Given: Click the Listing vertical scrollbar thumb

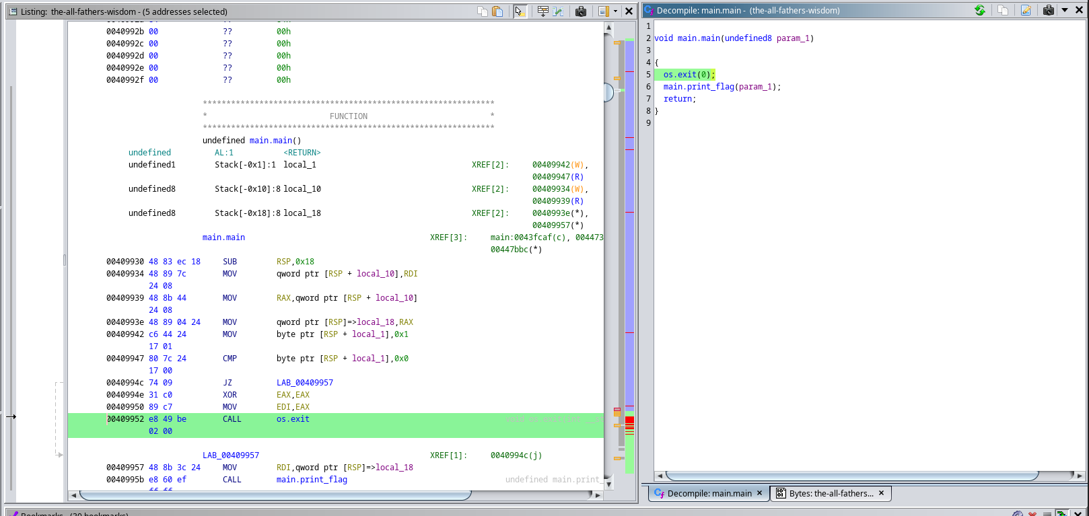Looking at the screenshot, I should click(608, 92).
